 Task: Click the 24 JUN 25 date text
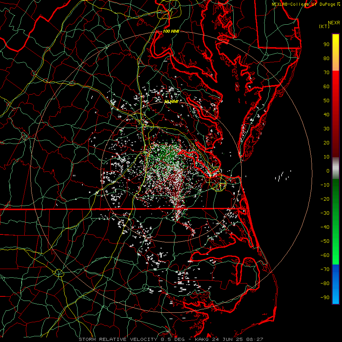[x=228, y=339]
